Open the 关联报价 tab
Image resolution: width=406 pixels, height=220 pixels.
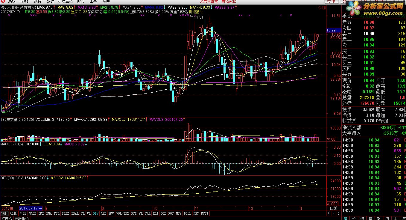tap(22, 218)
